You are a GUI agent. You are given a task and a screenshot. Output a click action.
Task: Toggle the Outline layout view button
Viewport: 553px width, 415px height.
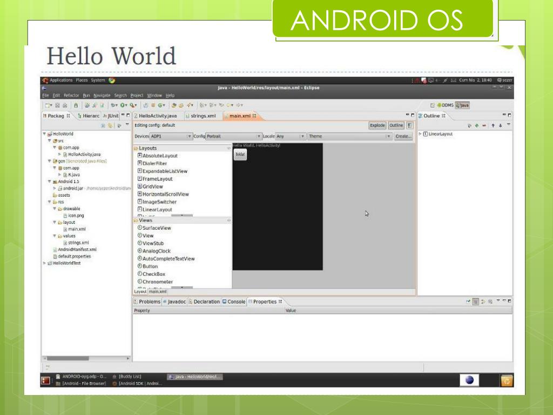pos(396,125)
